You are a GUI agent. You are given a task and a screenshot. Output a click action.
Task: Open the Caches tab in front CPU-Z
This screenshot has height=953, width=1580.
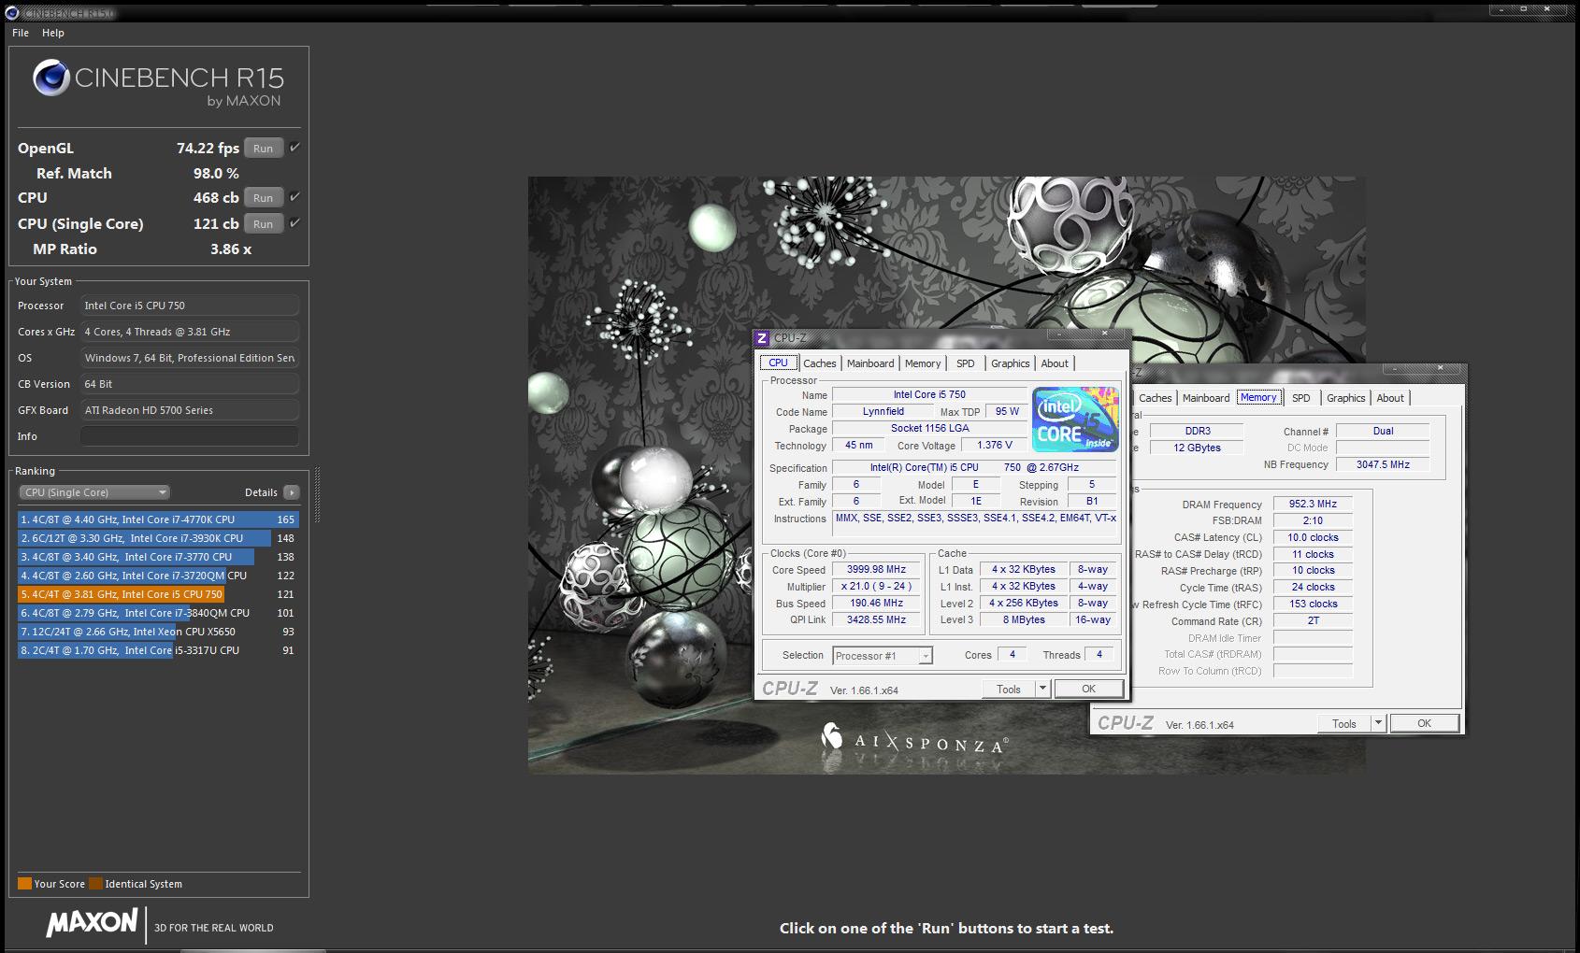pos(820,363)
